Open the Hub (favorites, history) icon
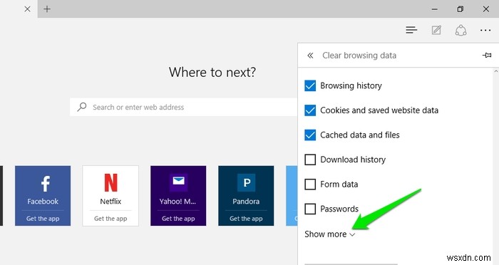 [411, 30]
